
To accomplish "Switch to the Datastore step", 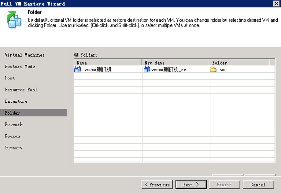I will [x=16, y=101].
